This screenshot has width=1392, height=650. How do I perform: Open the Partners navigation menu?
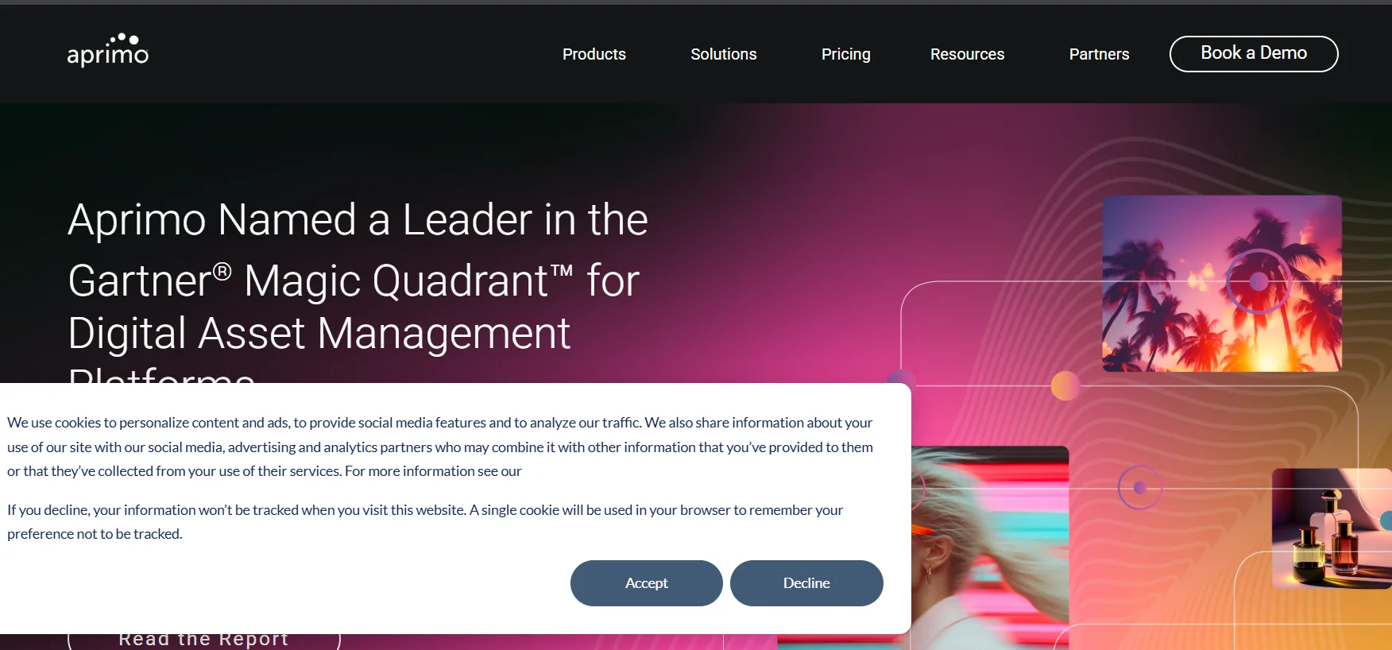[1099, 54]
